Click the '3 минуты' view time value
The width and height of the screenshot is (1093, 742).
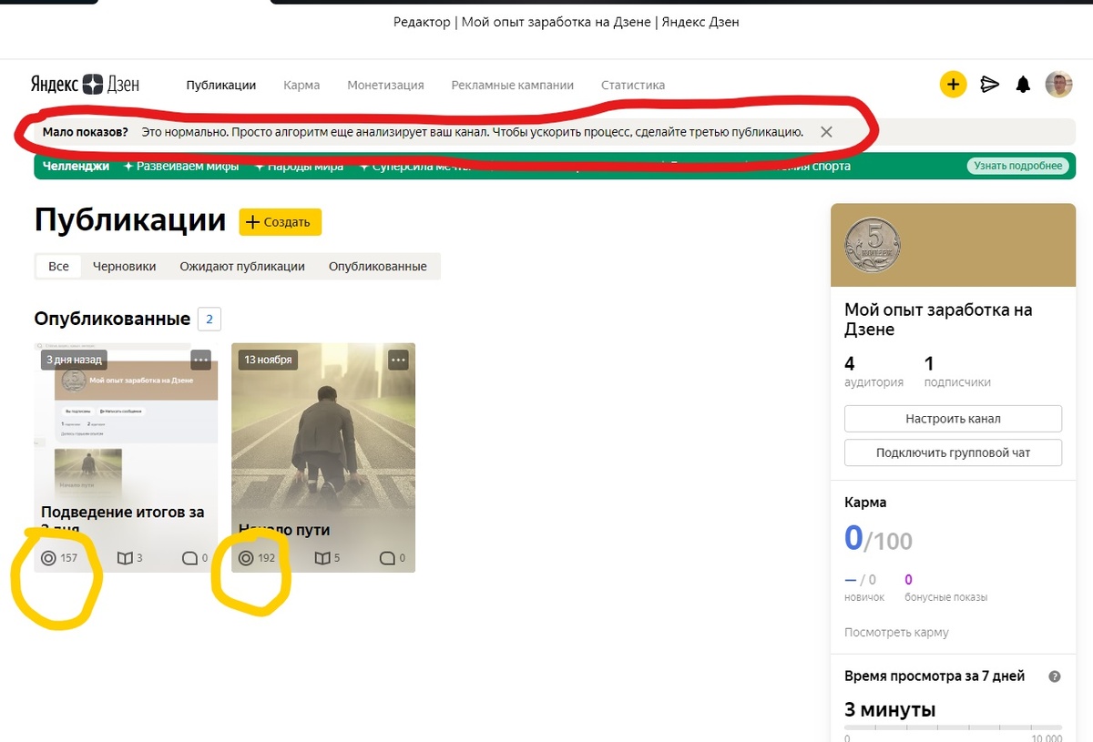(890, 709)
